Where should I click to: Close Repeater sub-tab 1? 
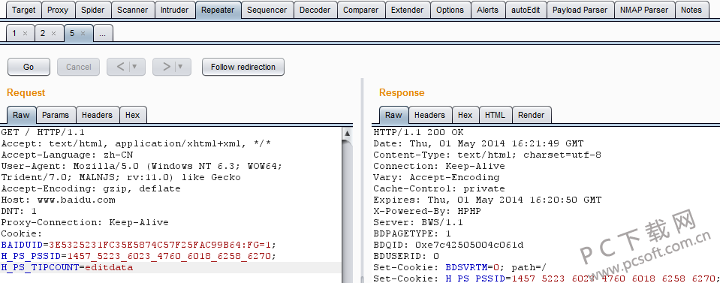click(x=26, y=34)
